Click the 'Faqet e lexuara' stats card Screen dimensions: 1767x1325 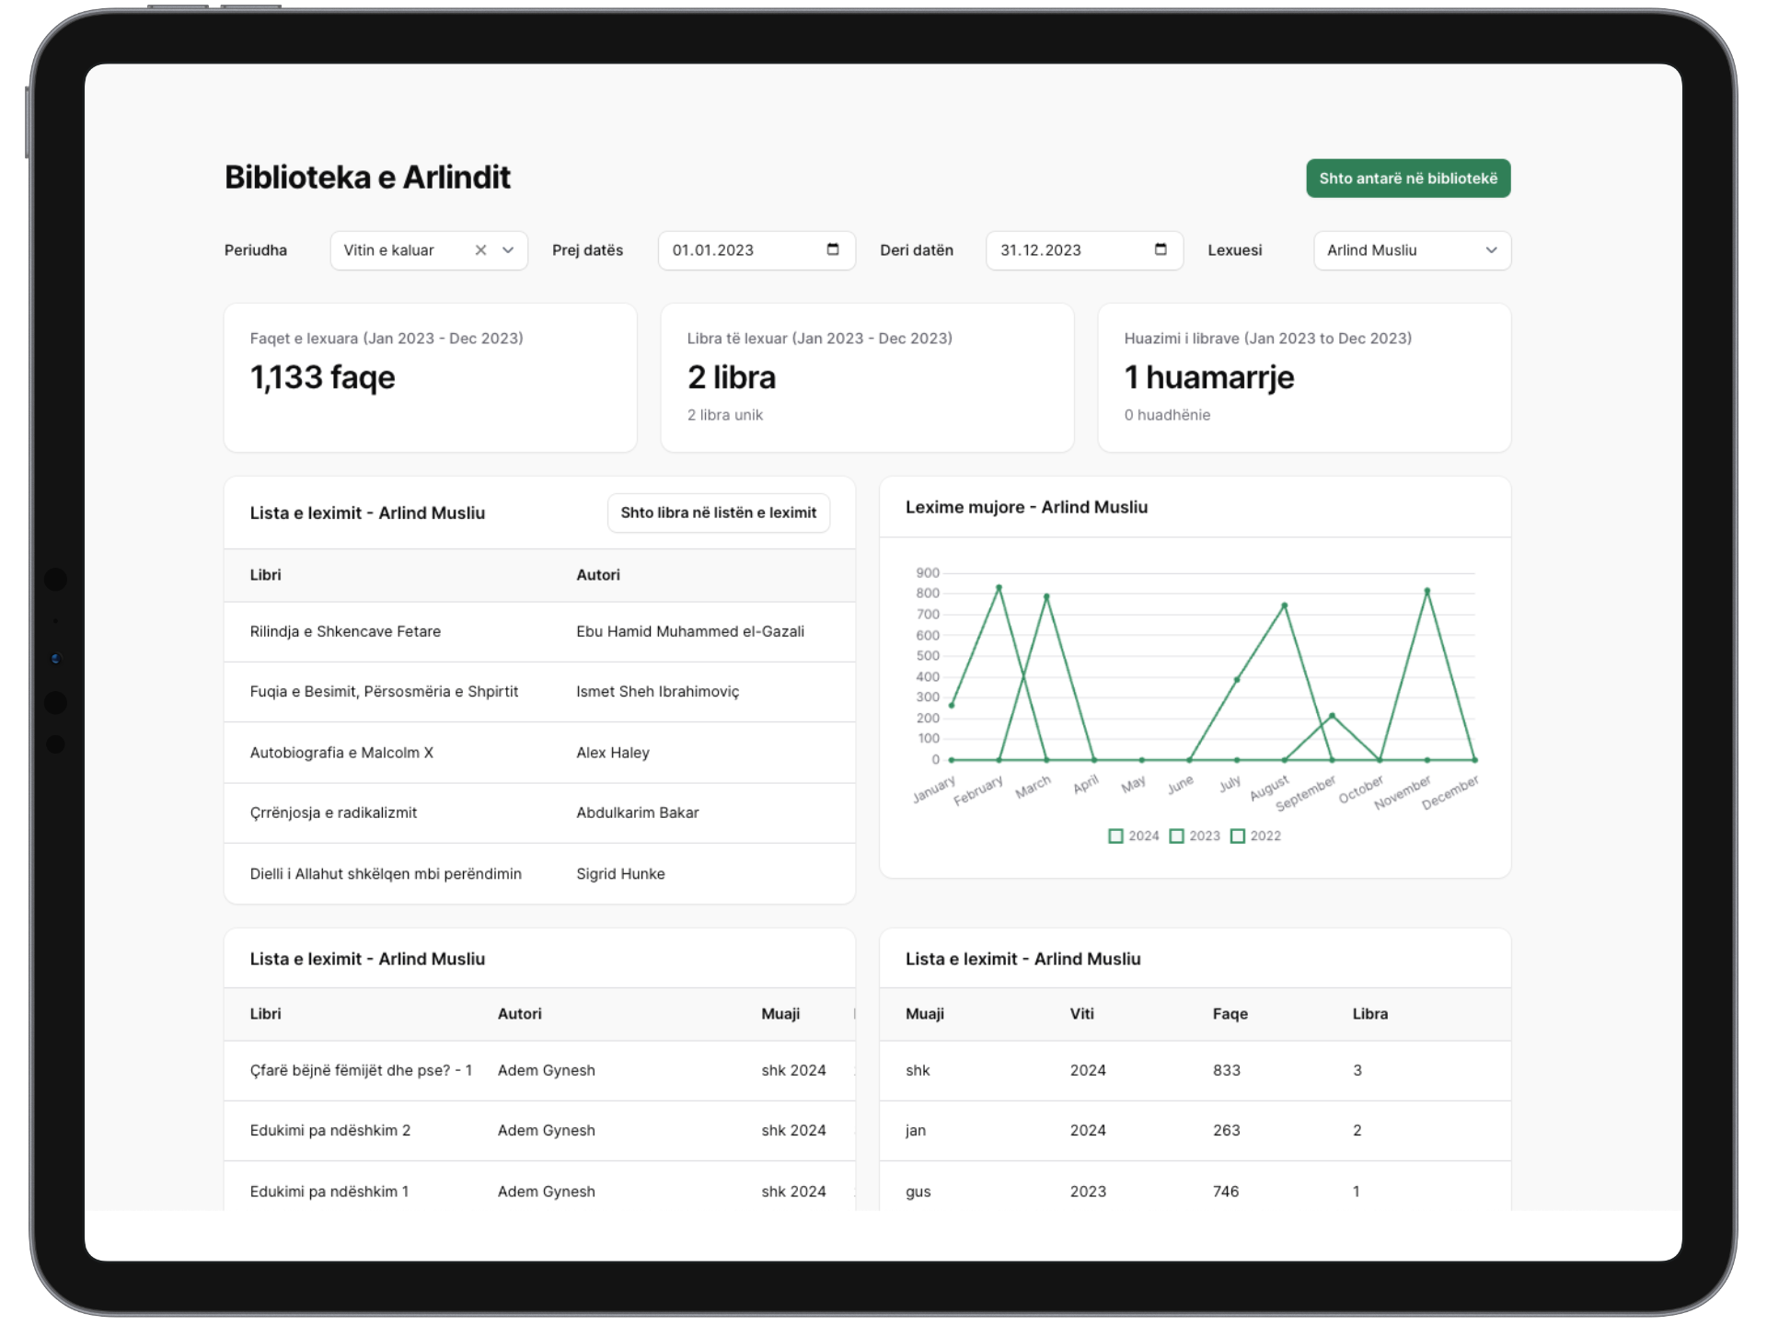[430, 377]
